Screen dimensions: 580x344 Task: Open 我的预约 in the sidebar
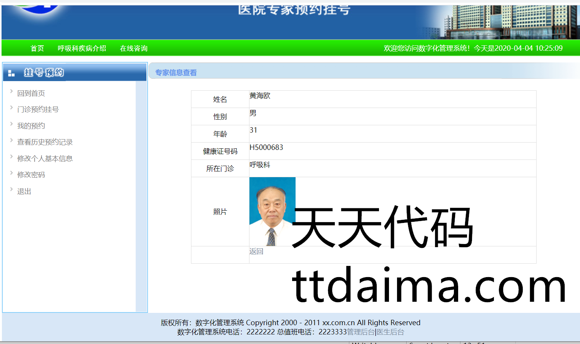point(31,126)
